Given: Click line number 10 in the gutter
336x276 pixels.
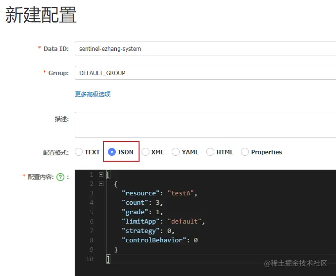Looking at the screenshot, I should [90, 259].
